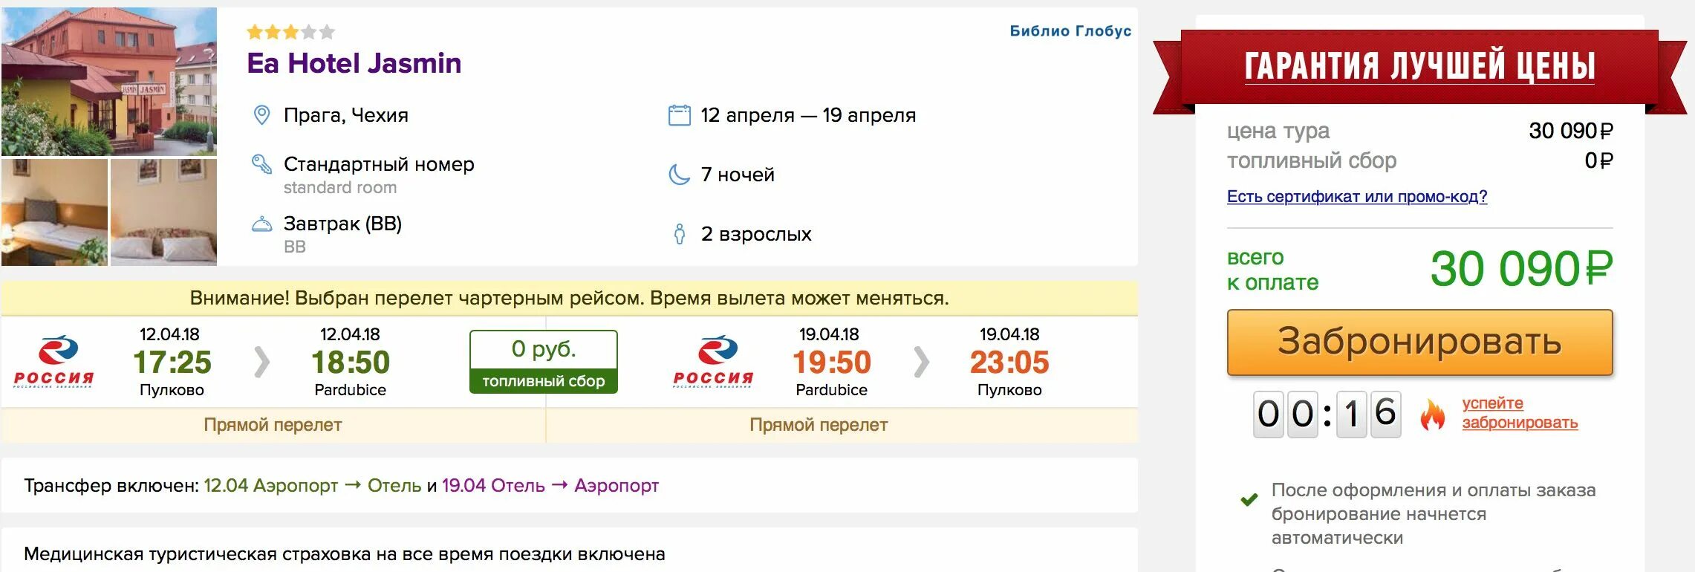The width and height of the screenshot is (1695, 572).
Task: Click the breakfast cloche icon
Action: (x=261, y=224)
